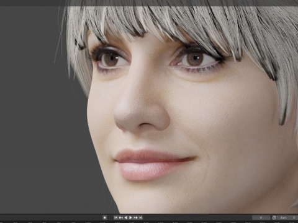
Task: Click the Start frame field
Action: [287, 217]
